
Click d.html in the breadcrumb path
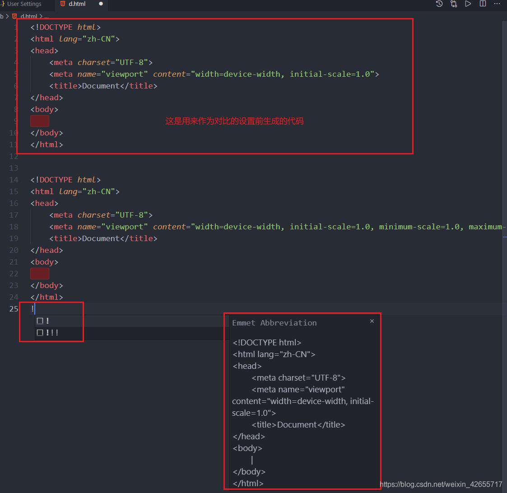(x=29, y=16)
